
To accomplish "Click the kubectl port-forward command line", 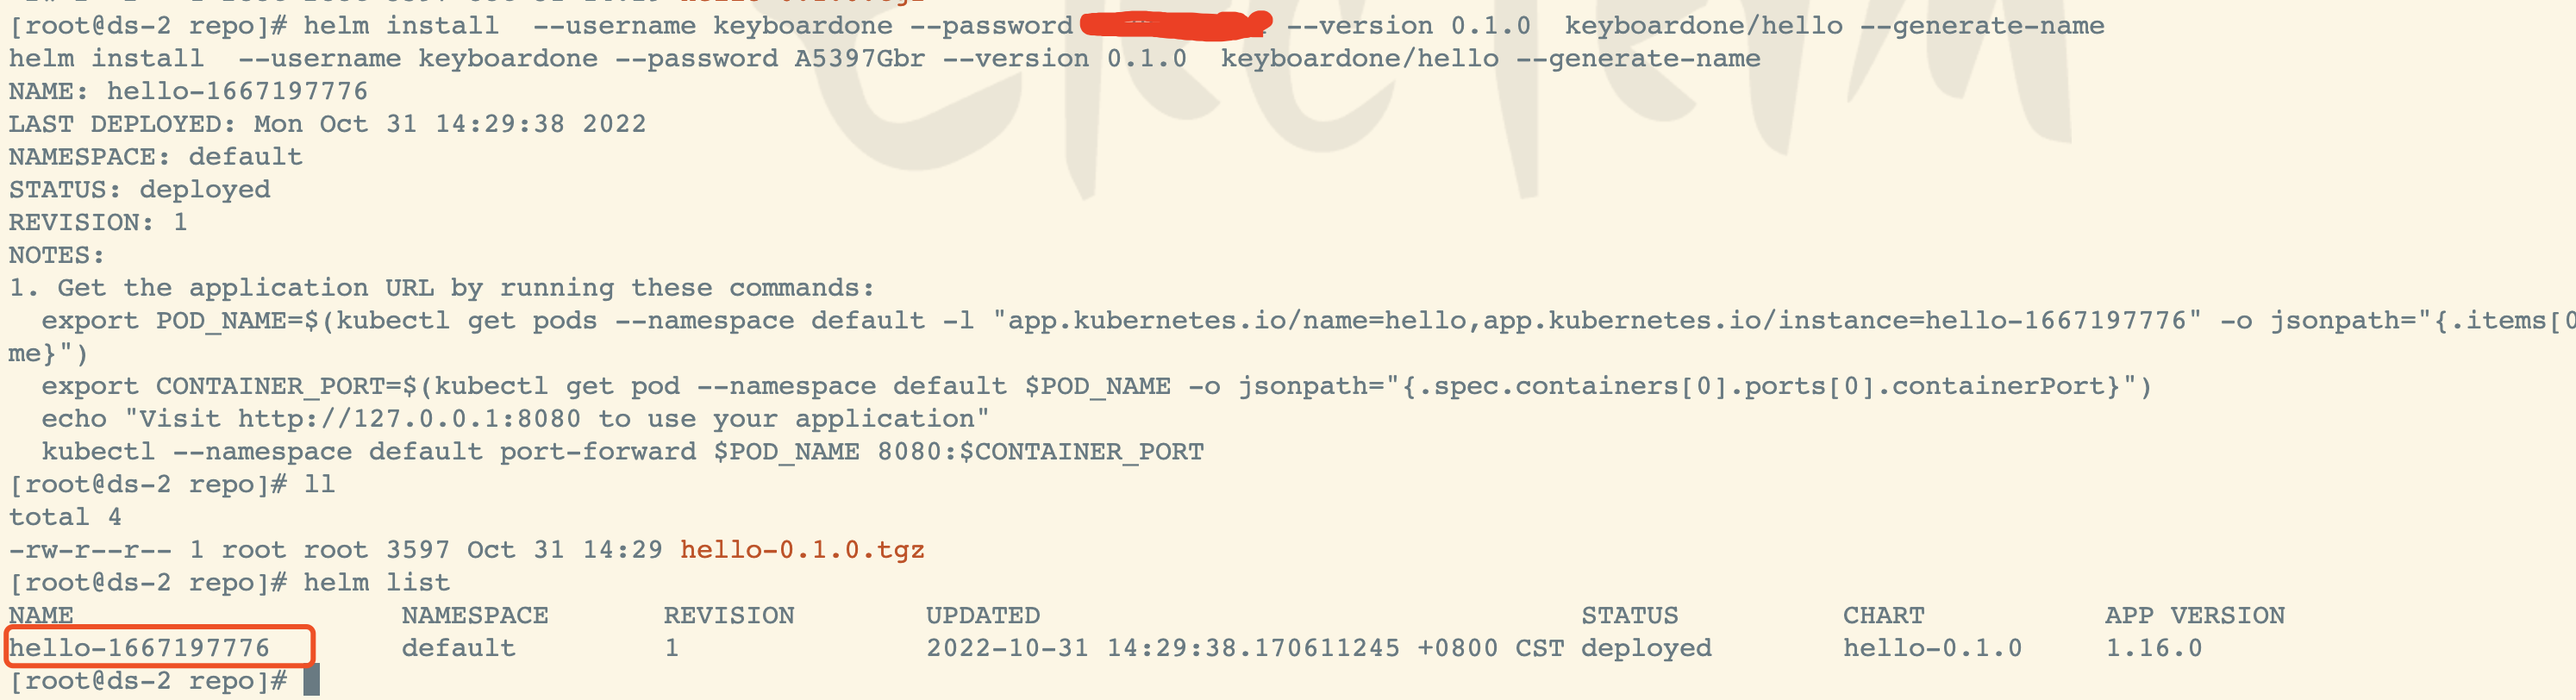I will [x=622, y=452].
